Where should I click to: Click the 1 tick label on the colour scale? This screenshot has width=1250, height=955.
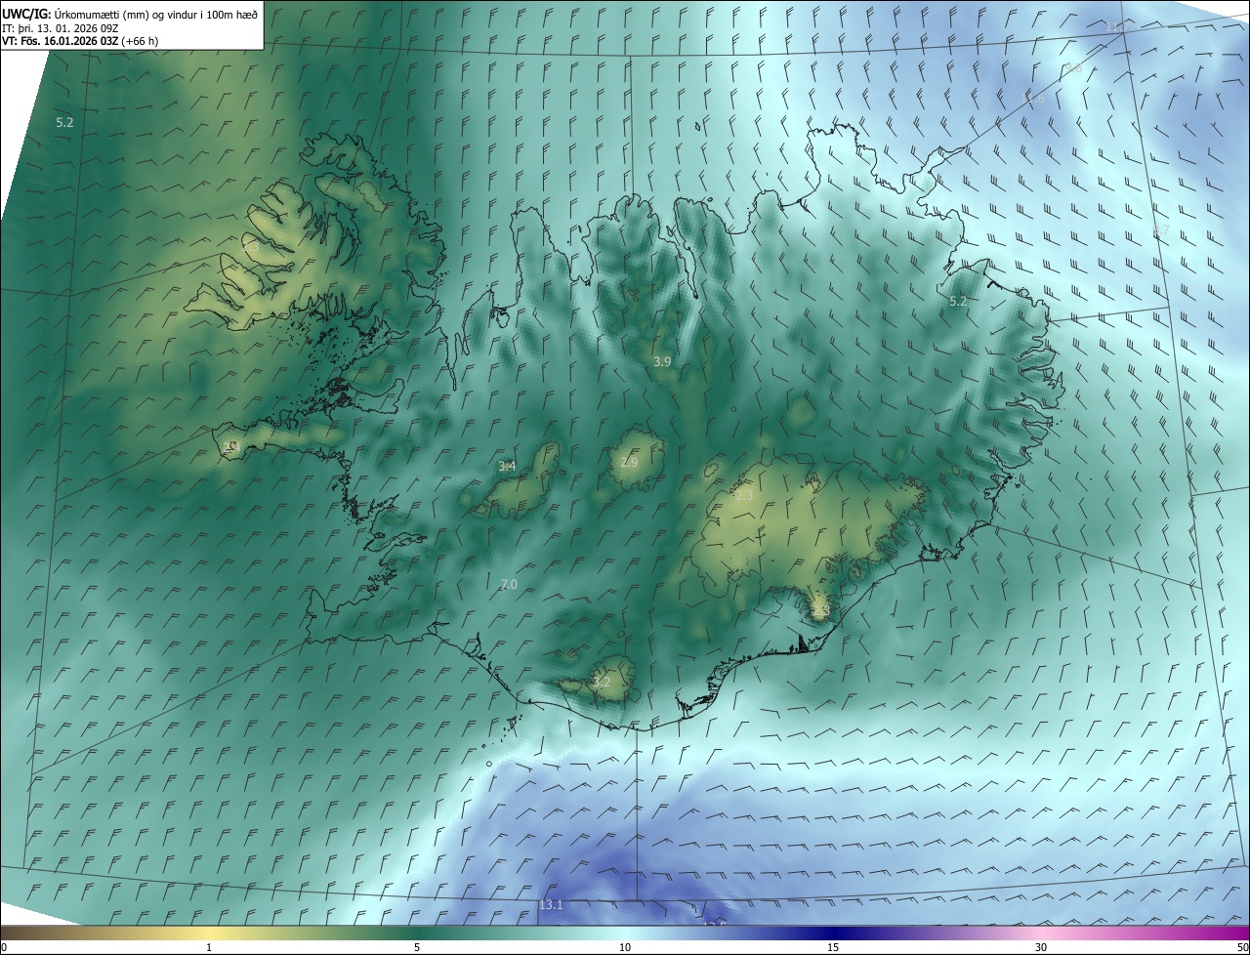point(209,947)
